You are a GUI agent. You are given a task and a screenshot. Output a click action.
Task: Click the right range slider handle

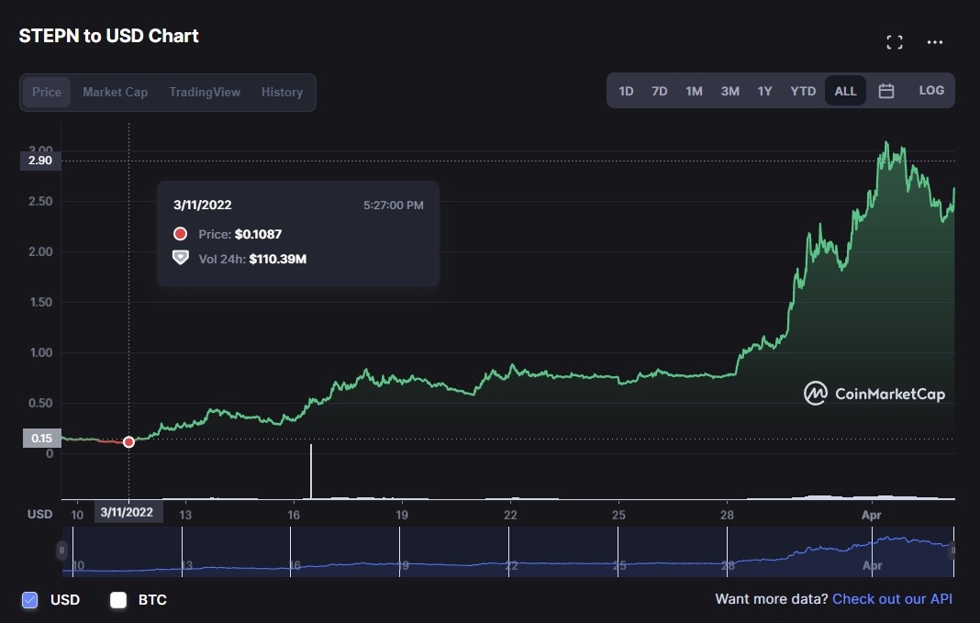952,551
